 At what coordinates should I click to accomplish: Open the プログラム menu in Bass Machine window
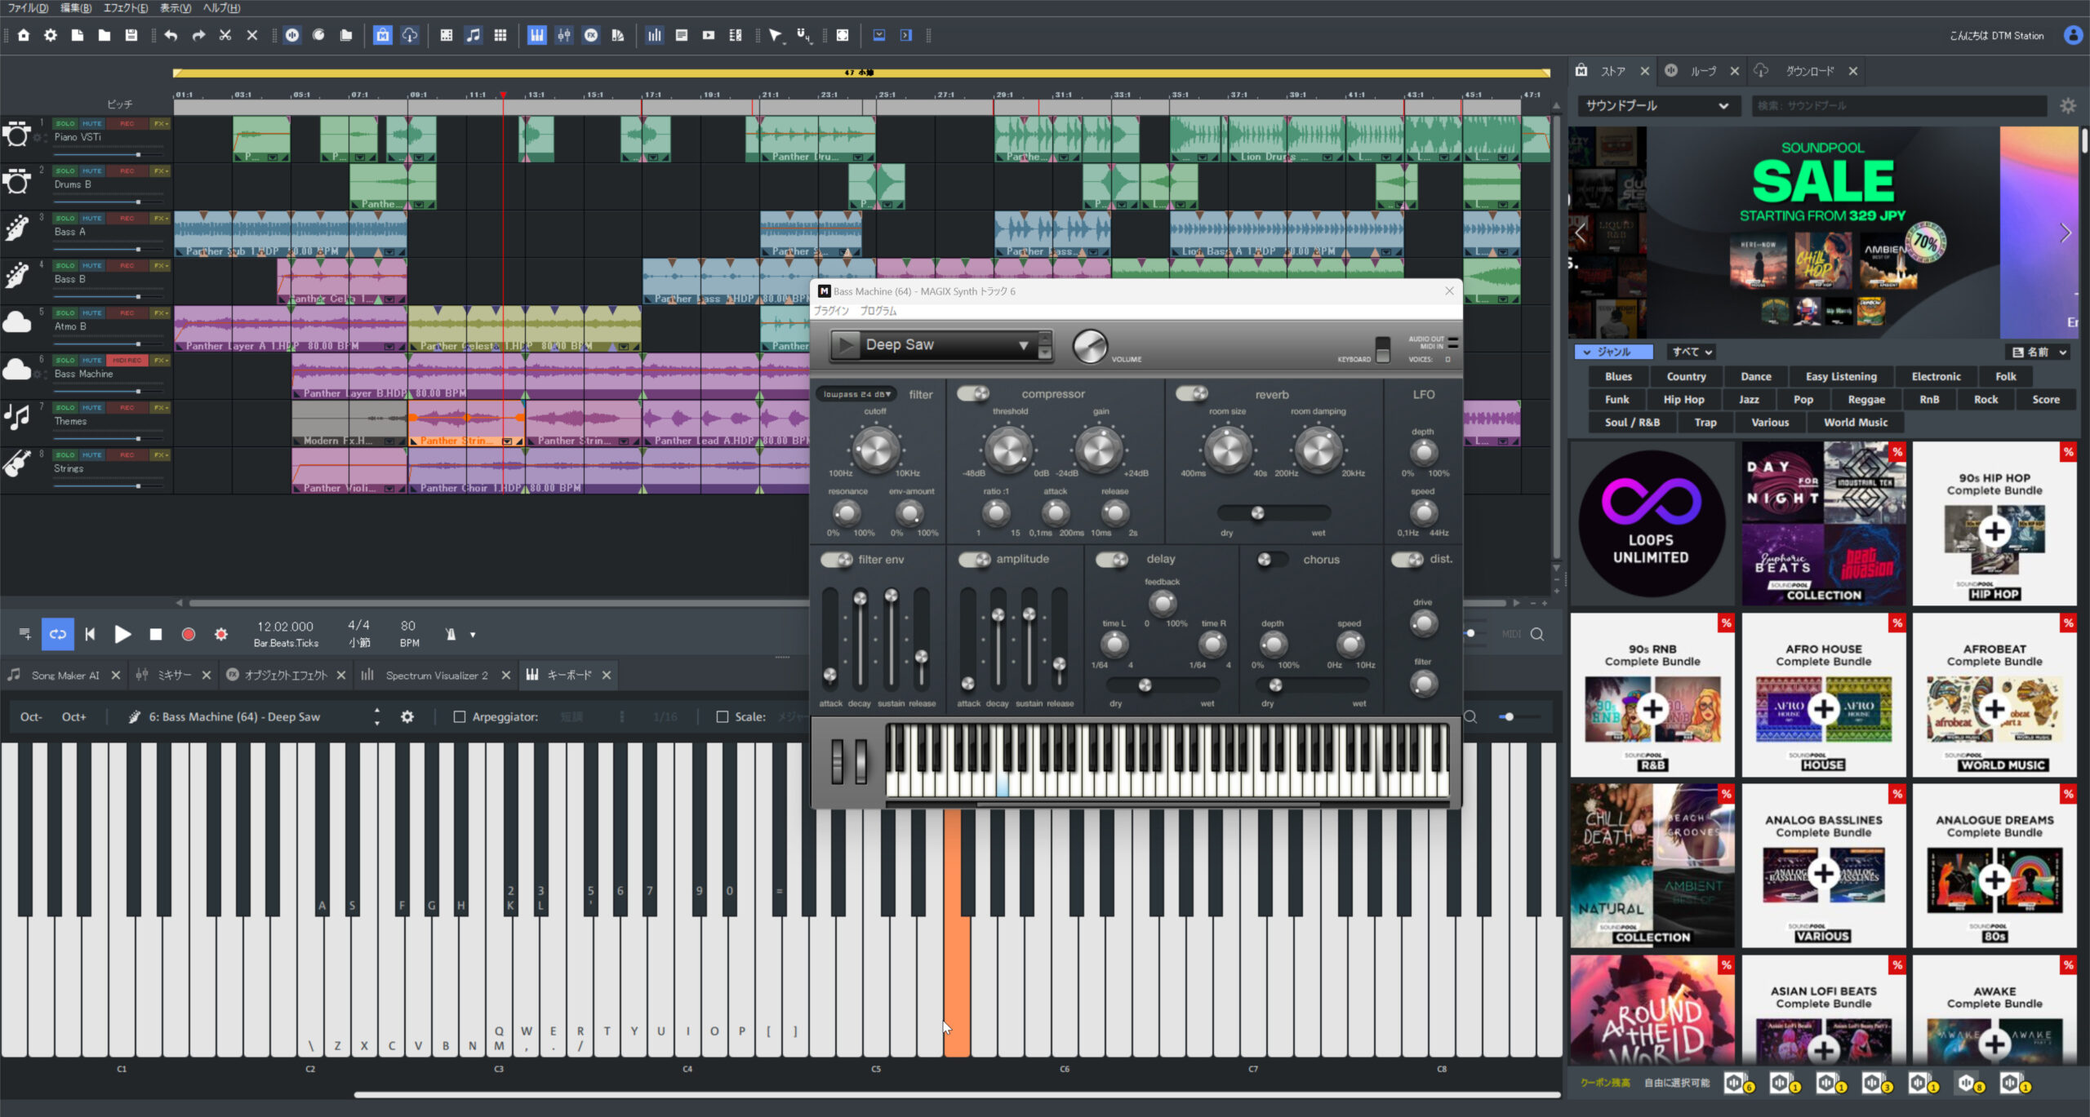pyautogui.click(x=878, y=311)
